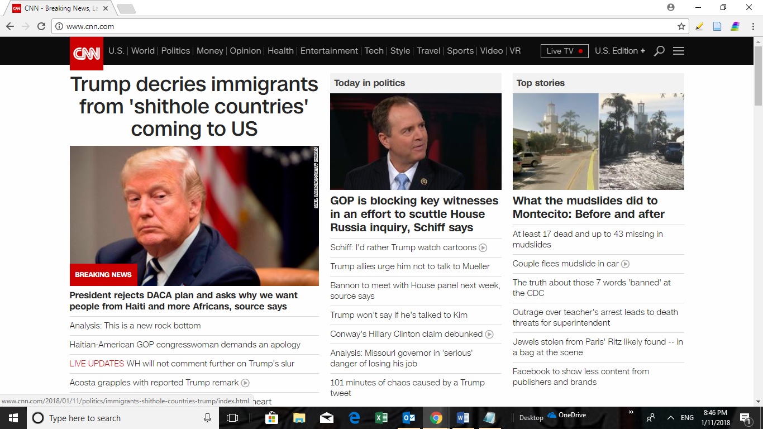Viewport: 763px width, 429px height.
Task: Open the Montecito mudslides before-and-after photo
Action: 598,141
